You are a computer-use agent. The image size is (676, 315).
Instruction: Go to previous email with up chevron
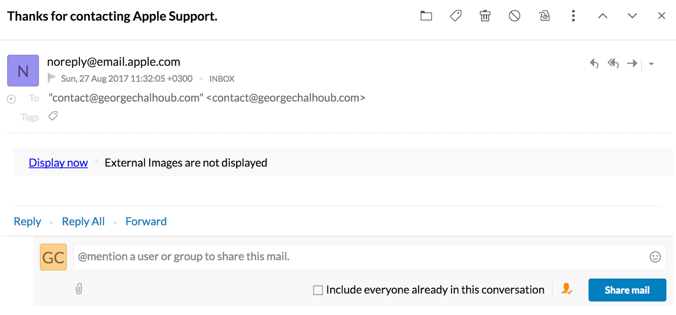603,16
